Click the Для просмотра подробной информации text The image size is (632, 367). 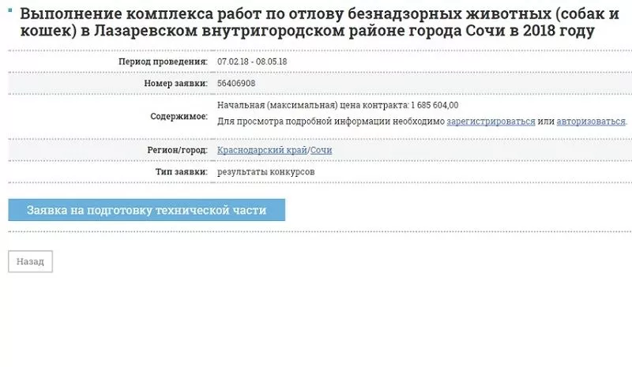point(331,122)
